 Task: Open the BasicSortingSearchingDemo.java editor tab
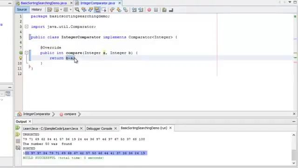(x=43, y=3)
